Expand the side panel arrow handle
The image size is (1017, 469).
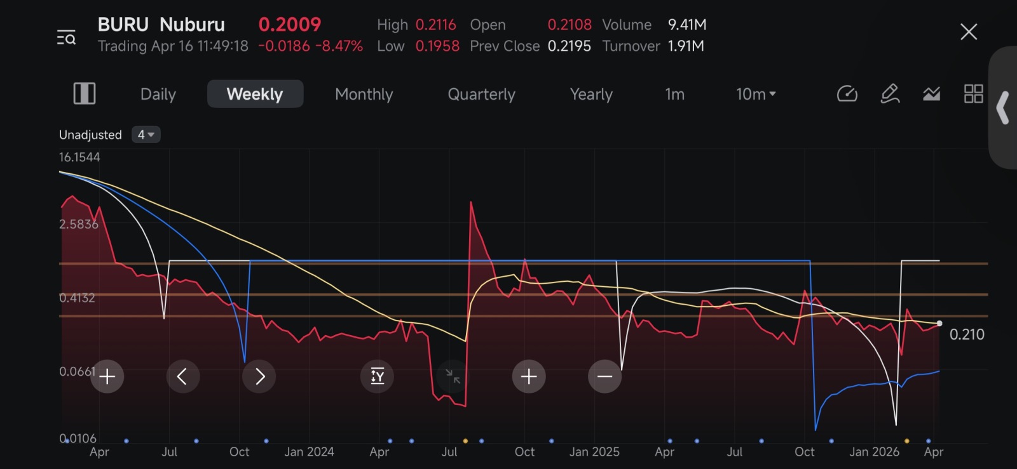(x=1003, y=107)
